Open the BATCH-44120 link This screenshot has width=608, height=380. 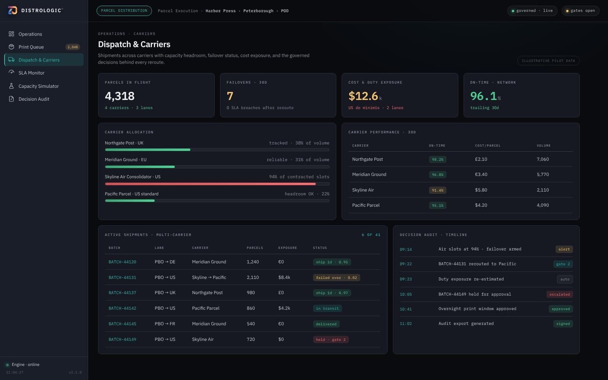pyautogui.click(x=122, y=262)
